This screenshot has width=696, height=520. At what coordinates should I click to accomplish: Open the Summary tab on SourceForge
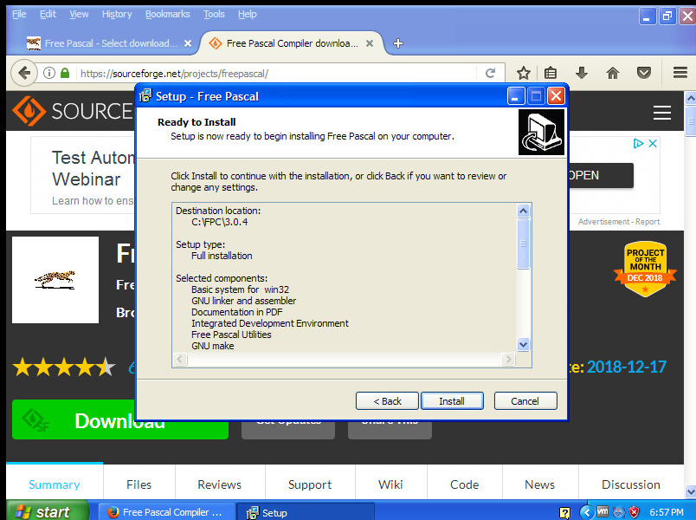pos(55,484)
